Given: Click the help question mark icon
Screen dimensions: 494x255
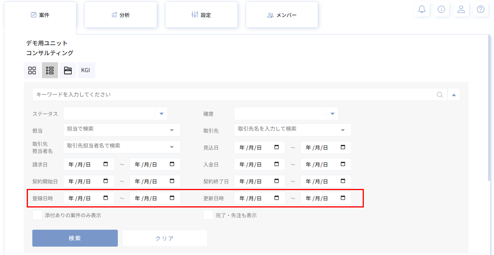Looking at the screenshot, I should tap(480, 9).
